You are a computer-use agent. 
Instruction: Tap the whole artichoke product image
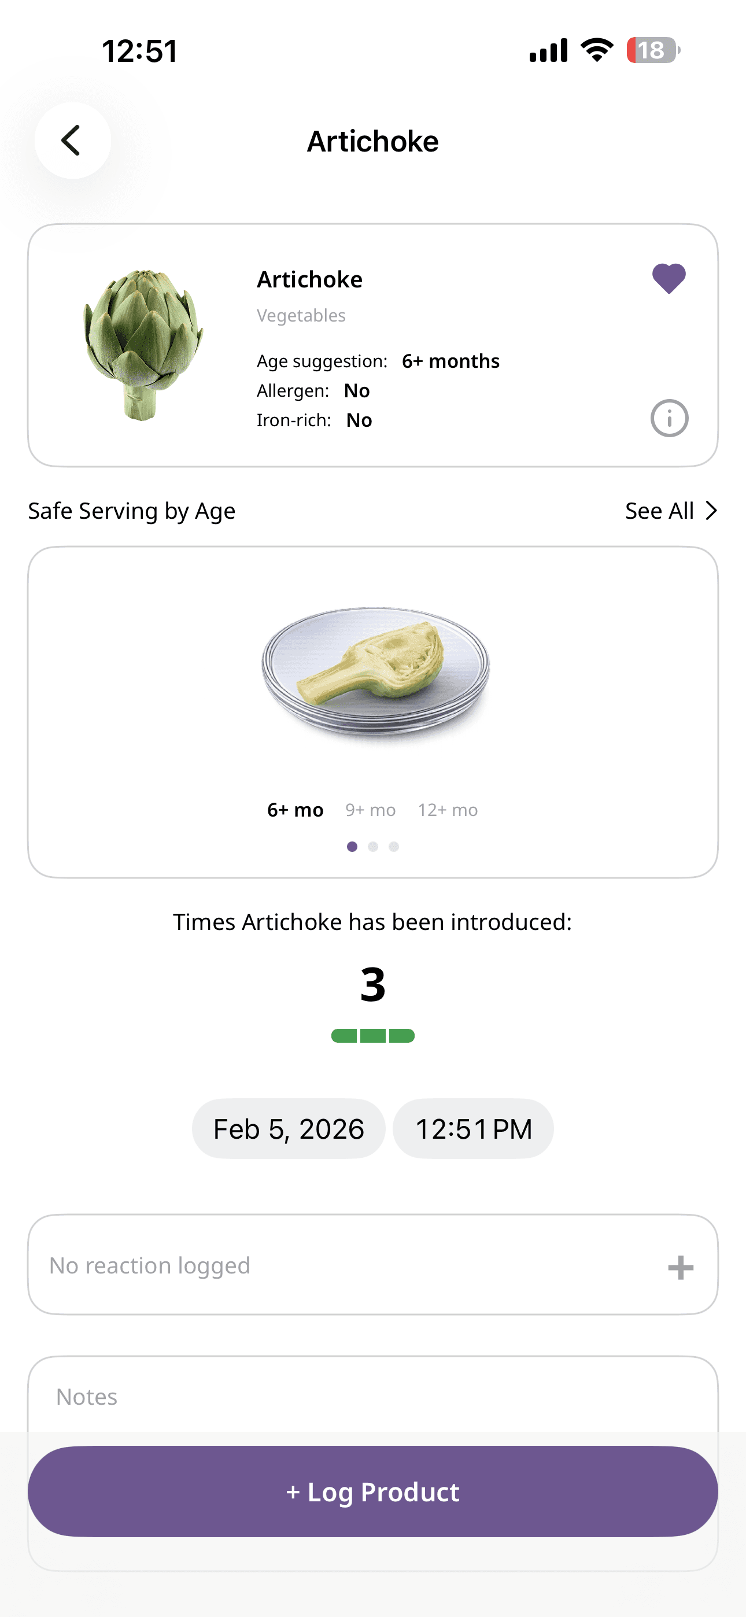(143, 345)
